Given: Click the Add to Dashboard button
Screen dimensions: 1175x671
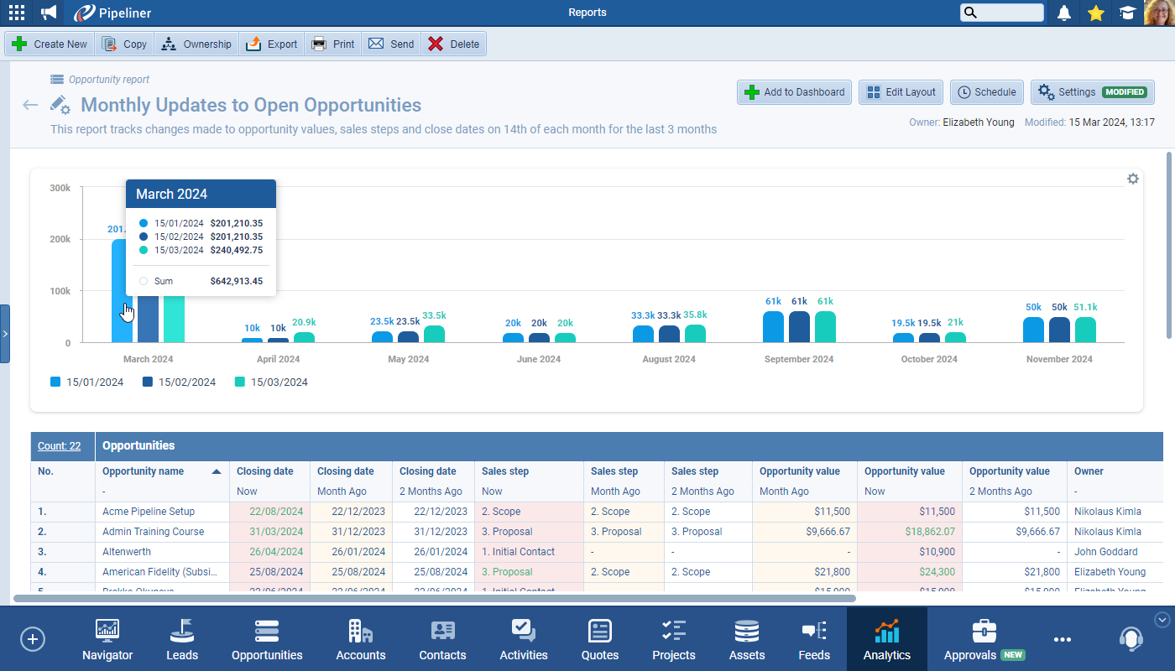Looking at the screenshot, I should click(x=794, y=92).
